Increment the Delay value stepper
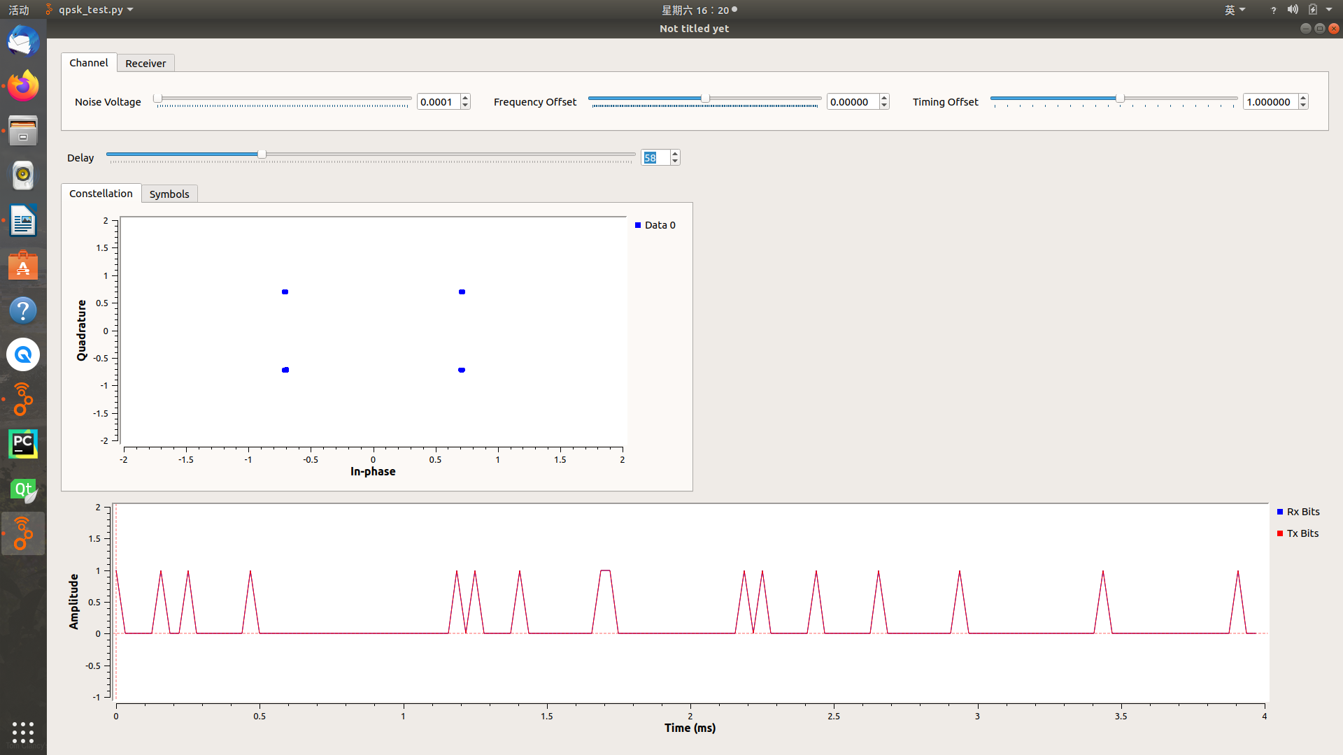 (x=675, y=154)
